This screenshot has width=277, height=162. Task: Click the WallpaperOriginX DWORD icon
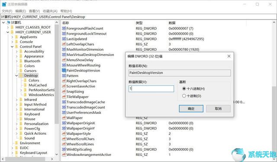pos(64,123)
